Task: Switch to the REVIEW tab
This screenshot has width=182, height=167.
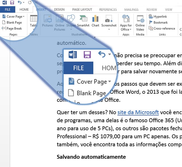Action: click(x=152, y=9)
